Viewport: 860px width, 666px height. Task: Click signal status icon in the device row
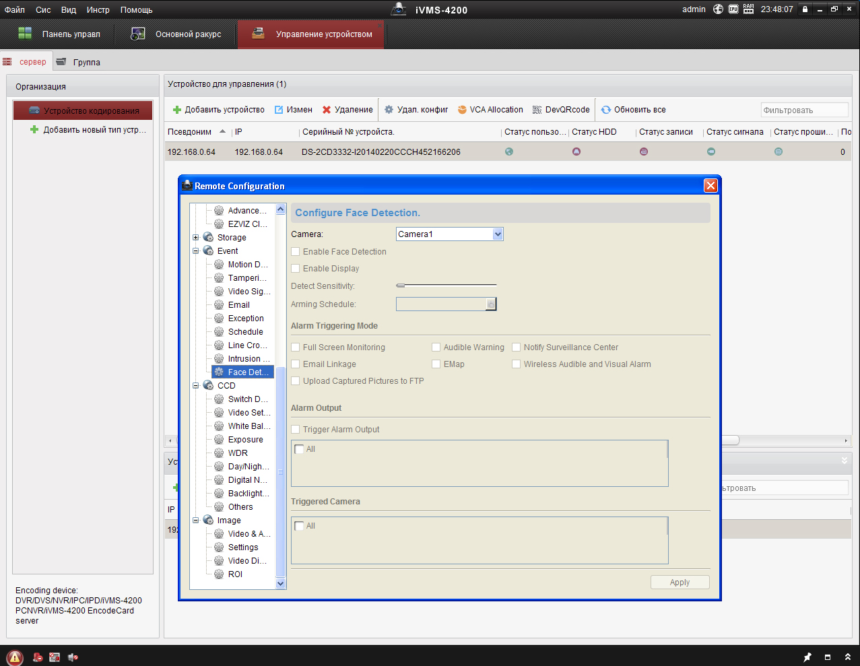coord(711,152)
